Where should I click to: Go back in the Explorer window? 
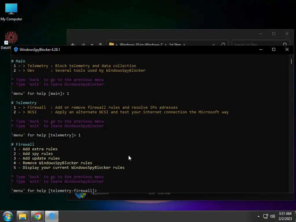click(x=73, y=45)
